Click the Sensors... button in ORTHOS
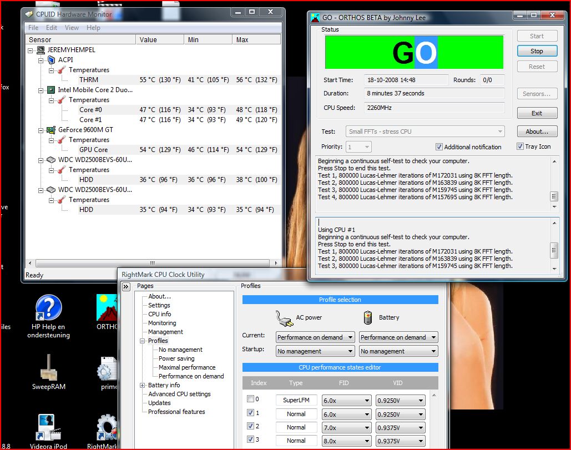Viewport: 571px width, 450px height. tap(537, 94)
